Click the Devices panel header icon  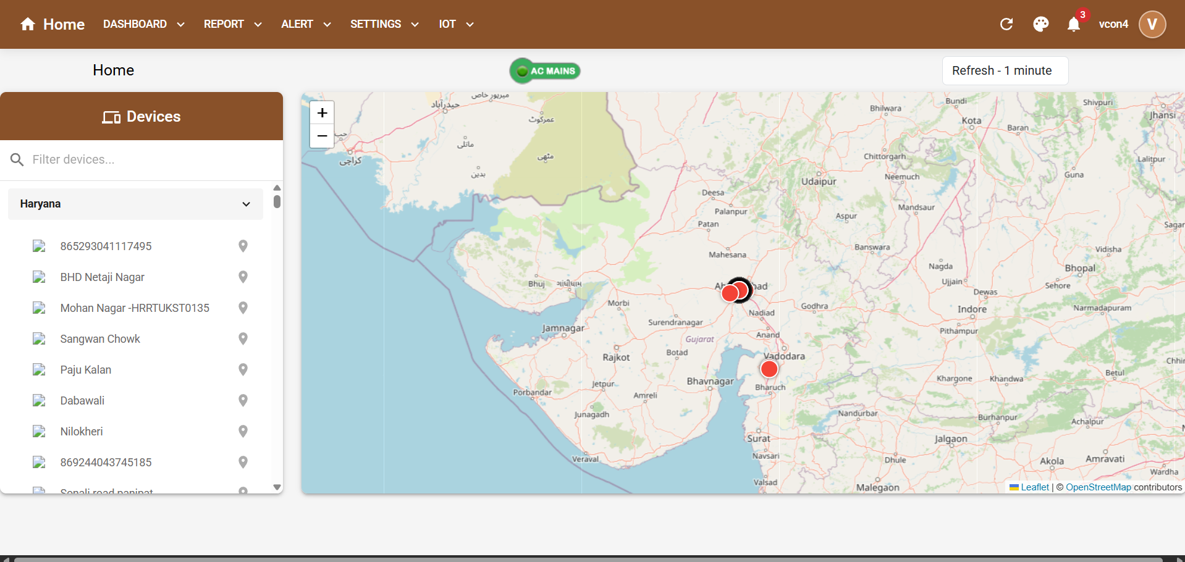pos(111,117)
